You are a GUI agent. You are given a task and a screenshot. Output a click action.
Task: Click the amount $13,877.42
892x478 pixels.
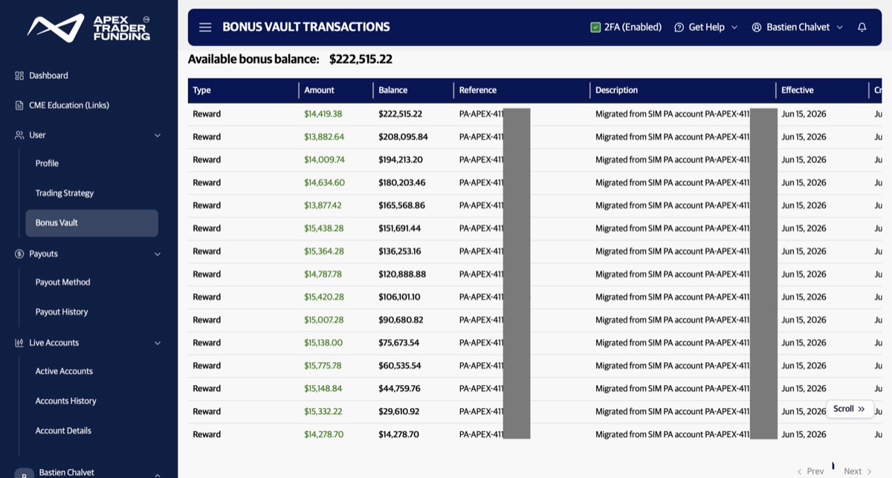point(323,206)
